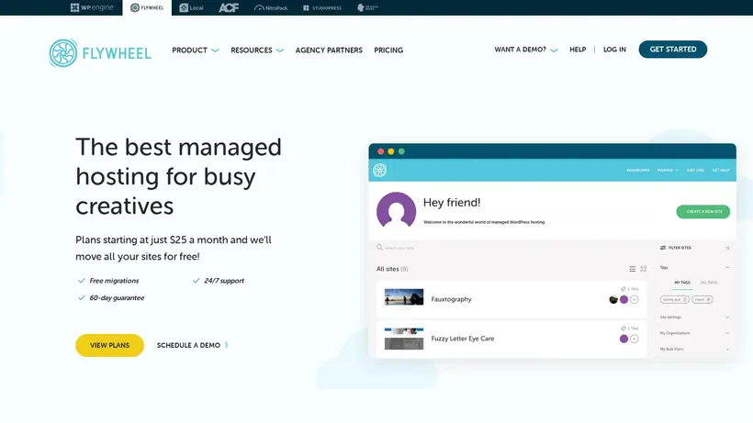Expand the Resources menu
Viewport: 753px width, 423px height.
[257, 50]
